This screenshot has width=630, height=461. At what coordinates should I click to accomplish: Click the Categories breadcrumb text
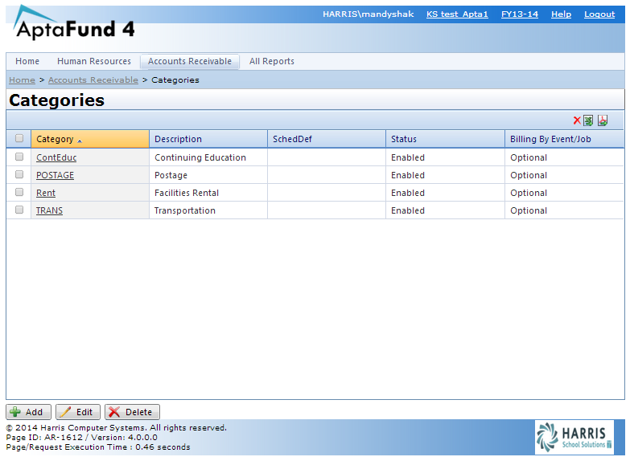click(x=175, y=80)
